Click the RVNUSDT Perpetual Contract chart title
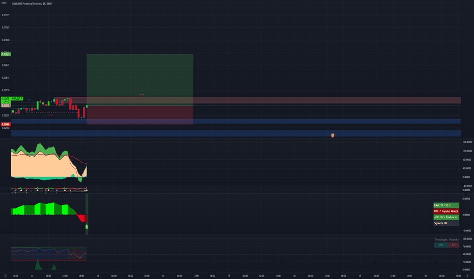This screenshot has height=279, width=474. pos(33,4)
